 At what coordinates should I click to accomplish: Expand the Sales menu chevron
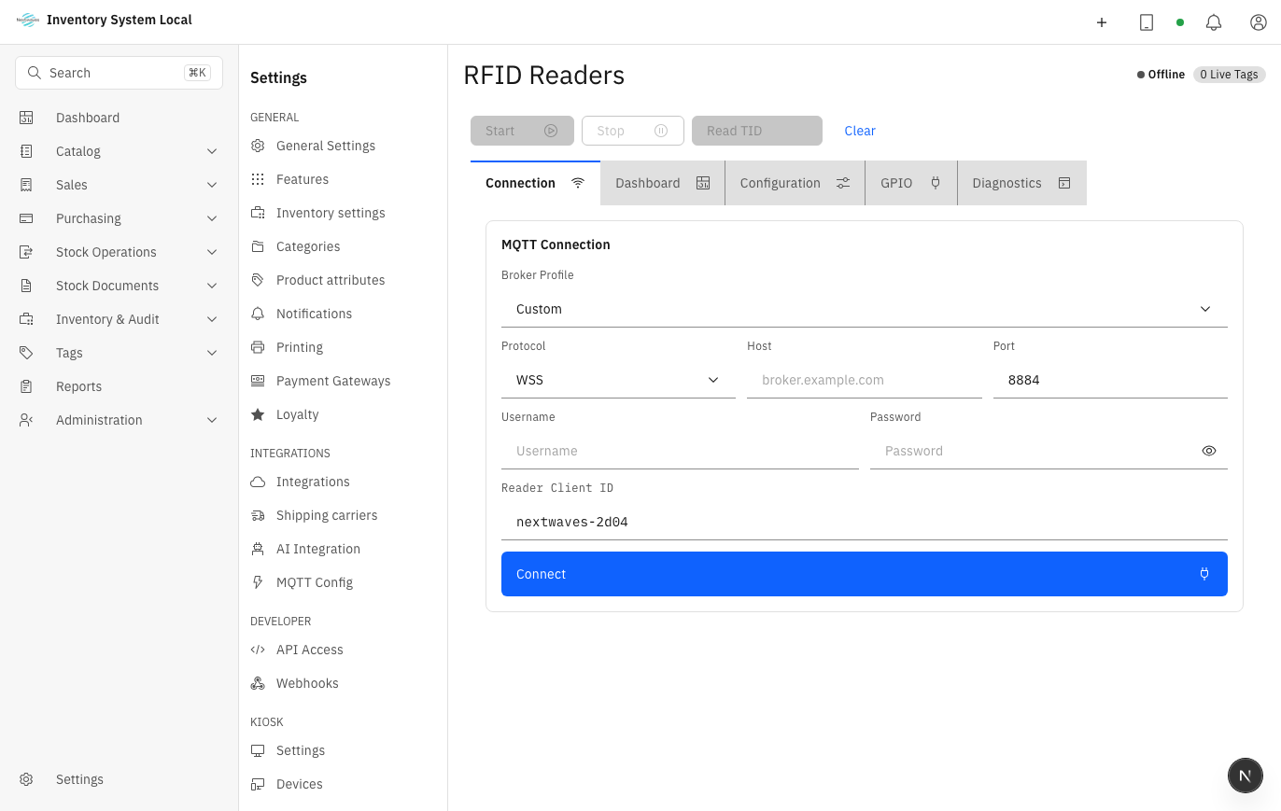[212, 185]
